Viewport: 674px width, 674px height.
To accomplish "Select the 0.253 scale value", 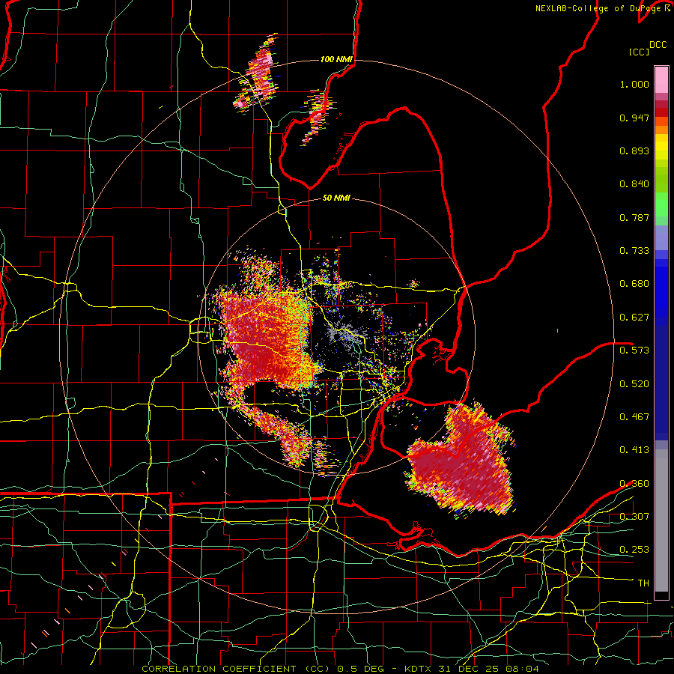I will (x=634, y=550).
